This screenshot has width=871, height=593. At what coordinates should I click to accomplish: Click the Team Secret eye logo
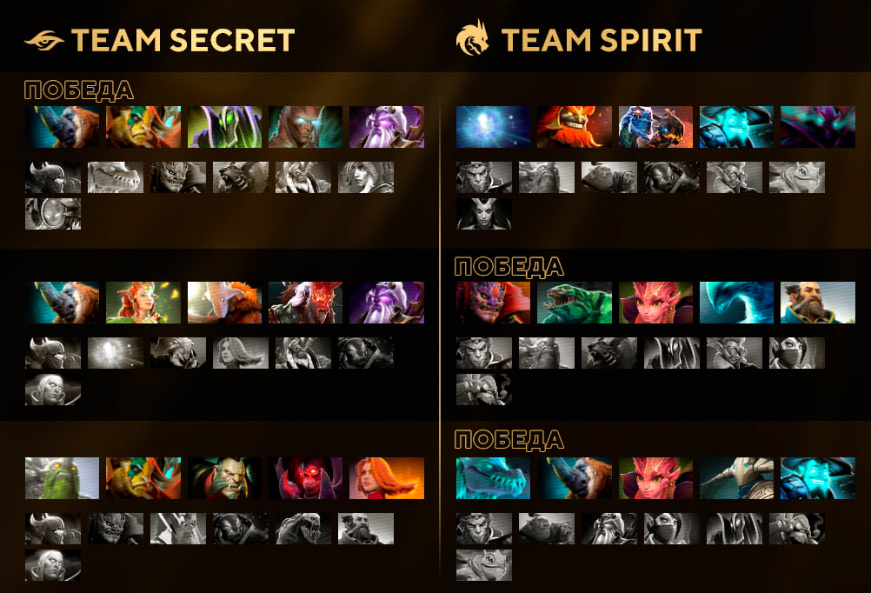pos(44,40)
